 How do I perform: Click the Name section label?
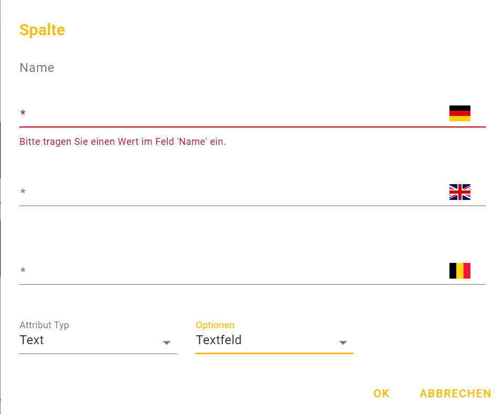[37, 68]
